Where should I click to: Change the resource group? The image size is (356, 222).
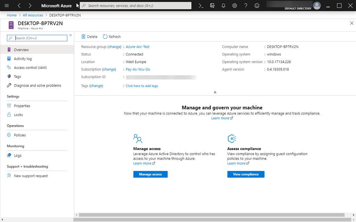[114, 47]
